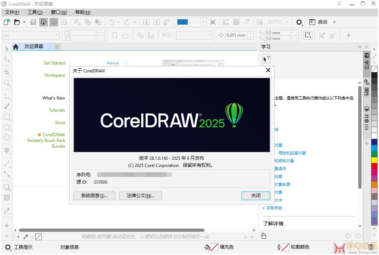The width and height of the screenshot is (379, 255).
Task: Select the Zoom magnifier tool
Action: (x=7, y=83)
